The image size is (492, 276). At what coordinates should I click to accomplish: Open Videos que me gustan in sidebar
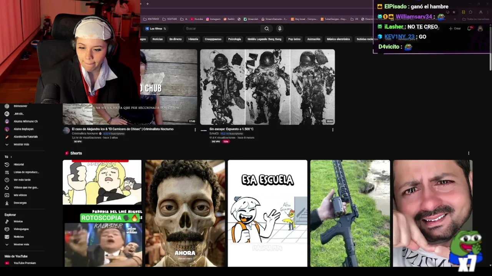(22, 187)
